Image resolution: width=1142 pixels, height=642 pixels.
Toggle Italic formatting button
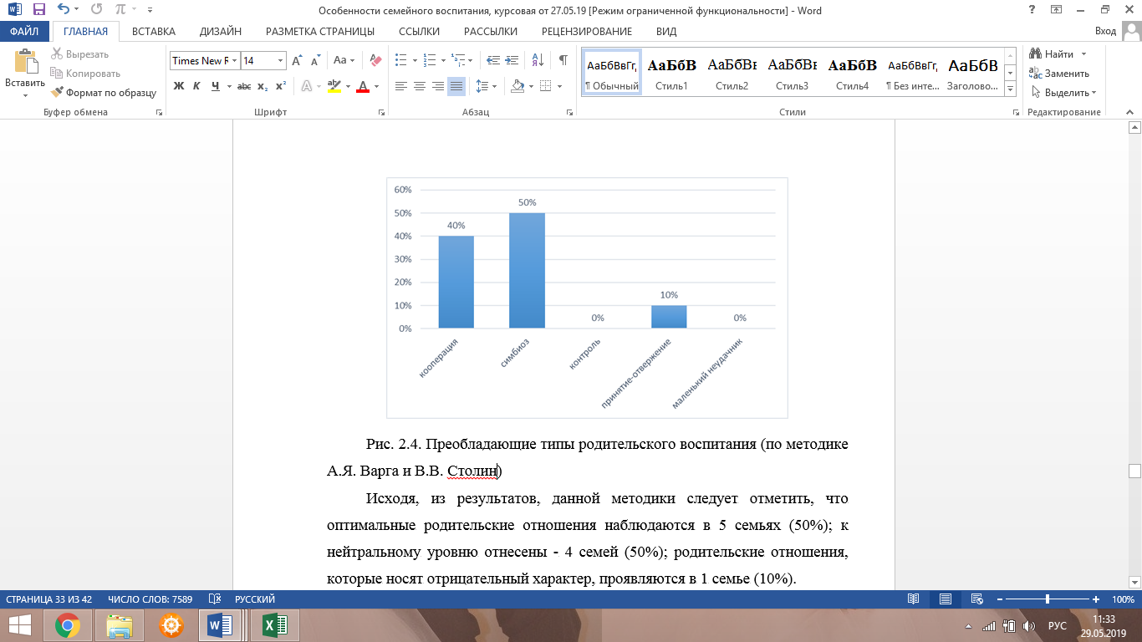(x=196, y=86)
